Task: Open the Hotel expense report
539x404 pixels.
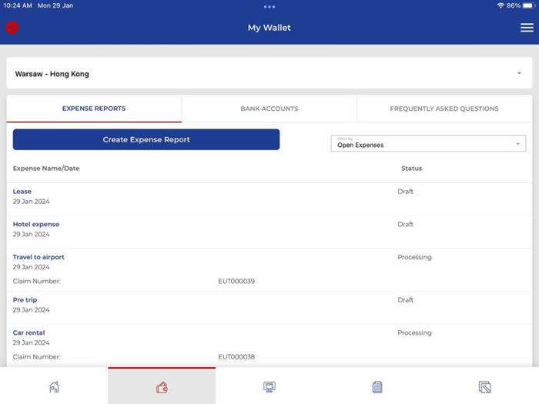Action: [36, 225]
